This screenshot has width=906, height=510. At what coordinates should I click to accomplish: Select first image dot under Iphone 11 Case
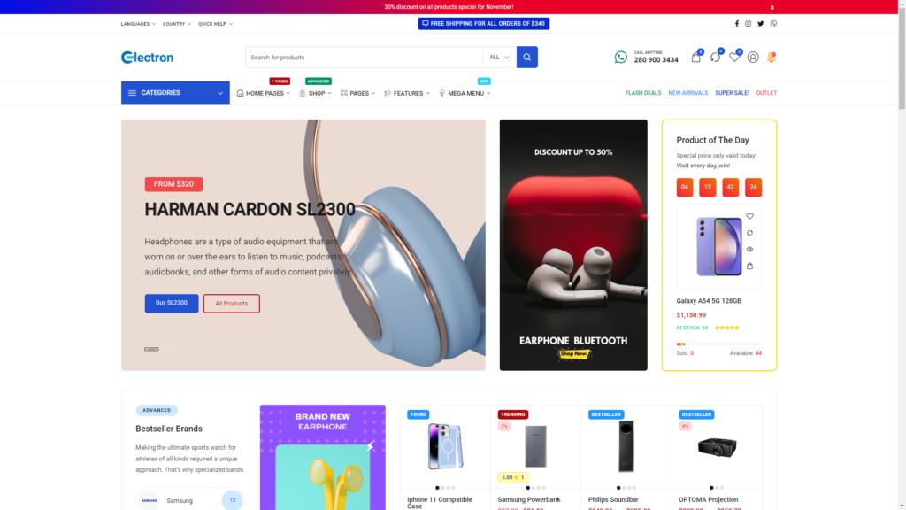pyautogui.click(x=437, y=488)
